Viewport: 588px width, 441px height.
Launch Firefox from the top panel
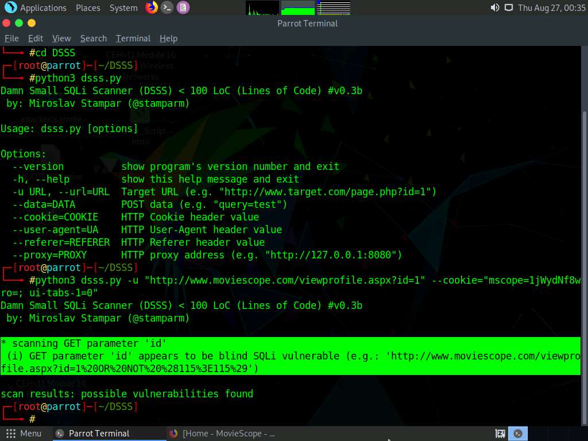[150, 7]
